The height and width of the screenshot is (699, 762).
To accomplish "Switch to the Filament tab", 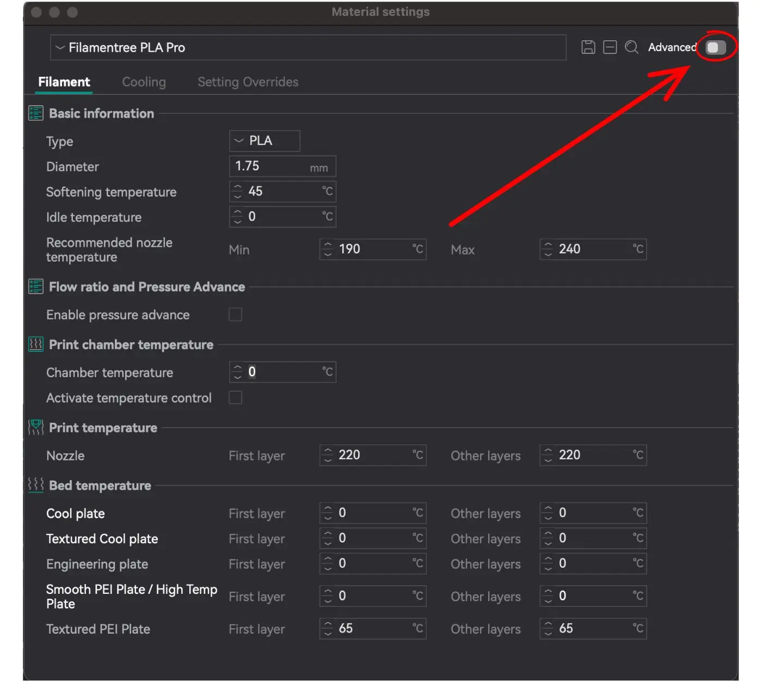I will coord(64,82).
